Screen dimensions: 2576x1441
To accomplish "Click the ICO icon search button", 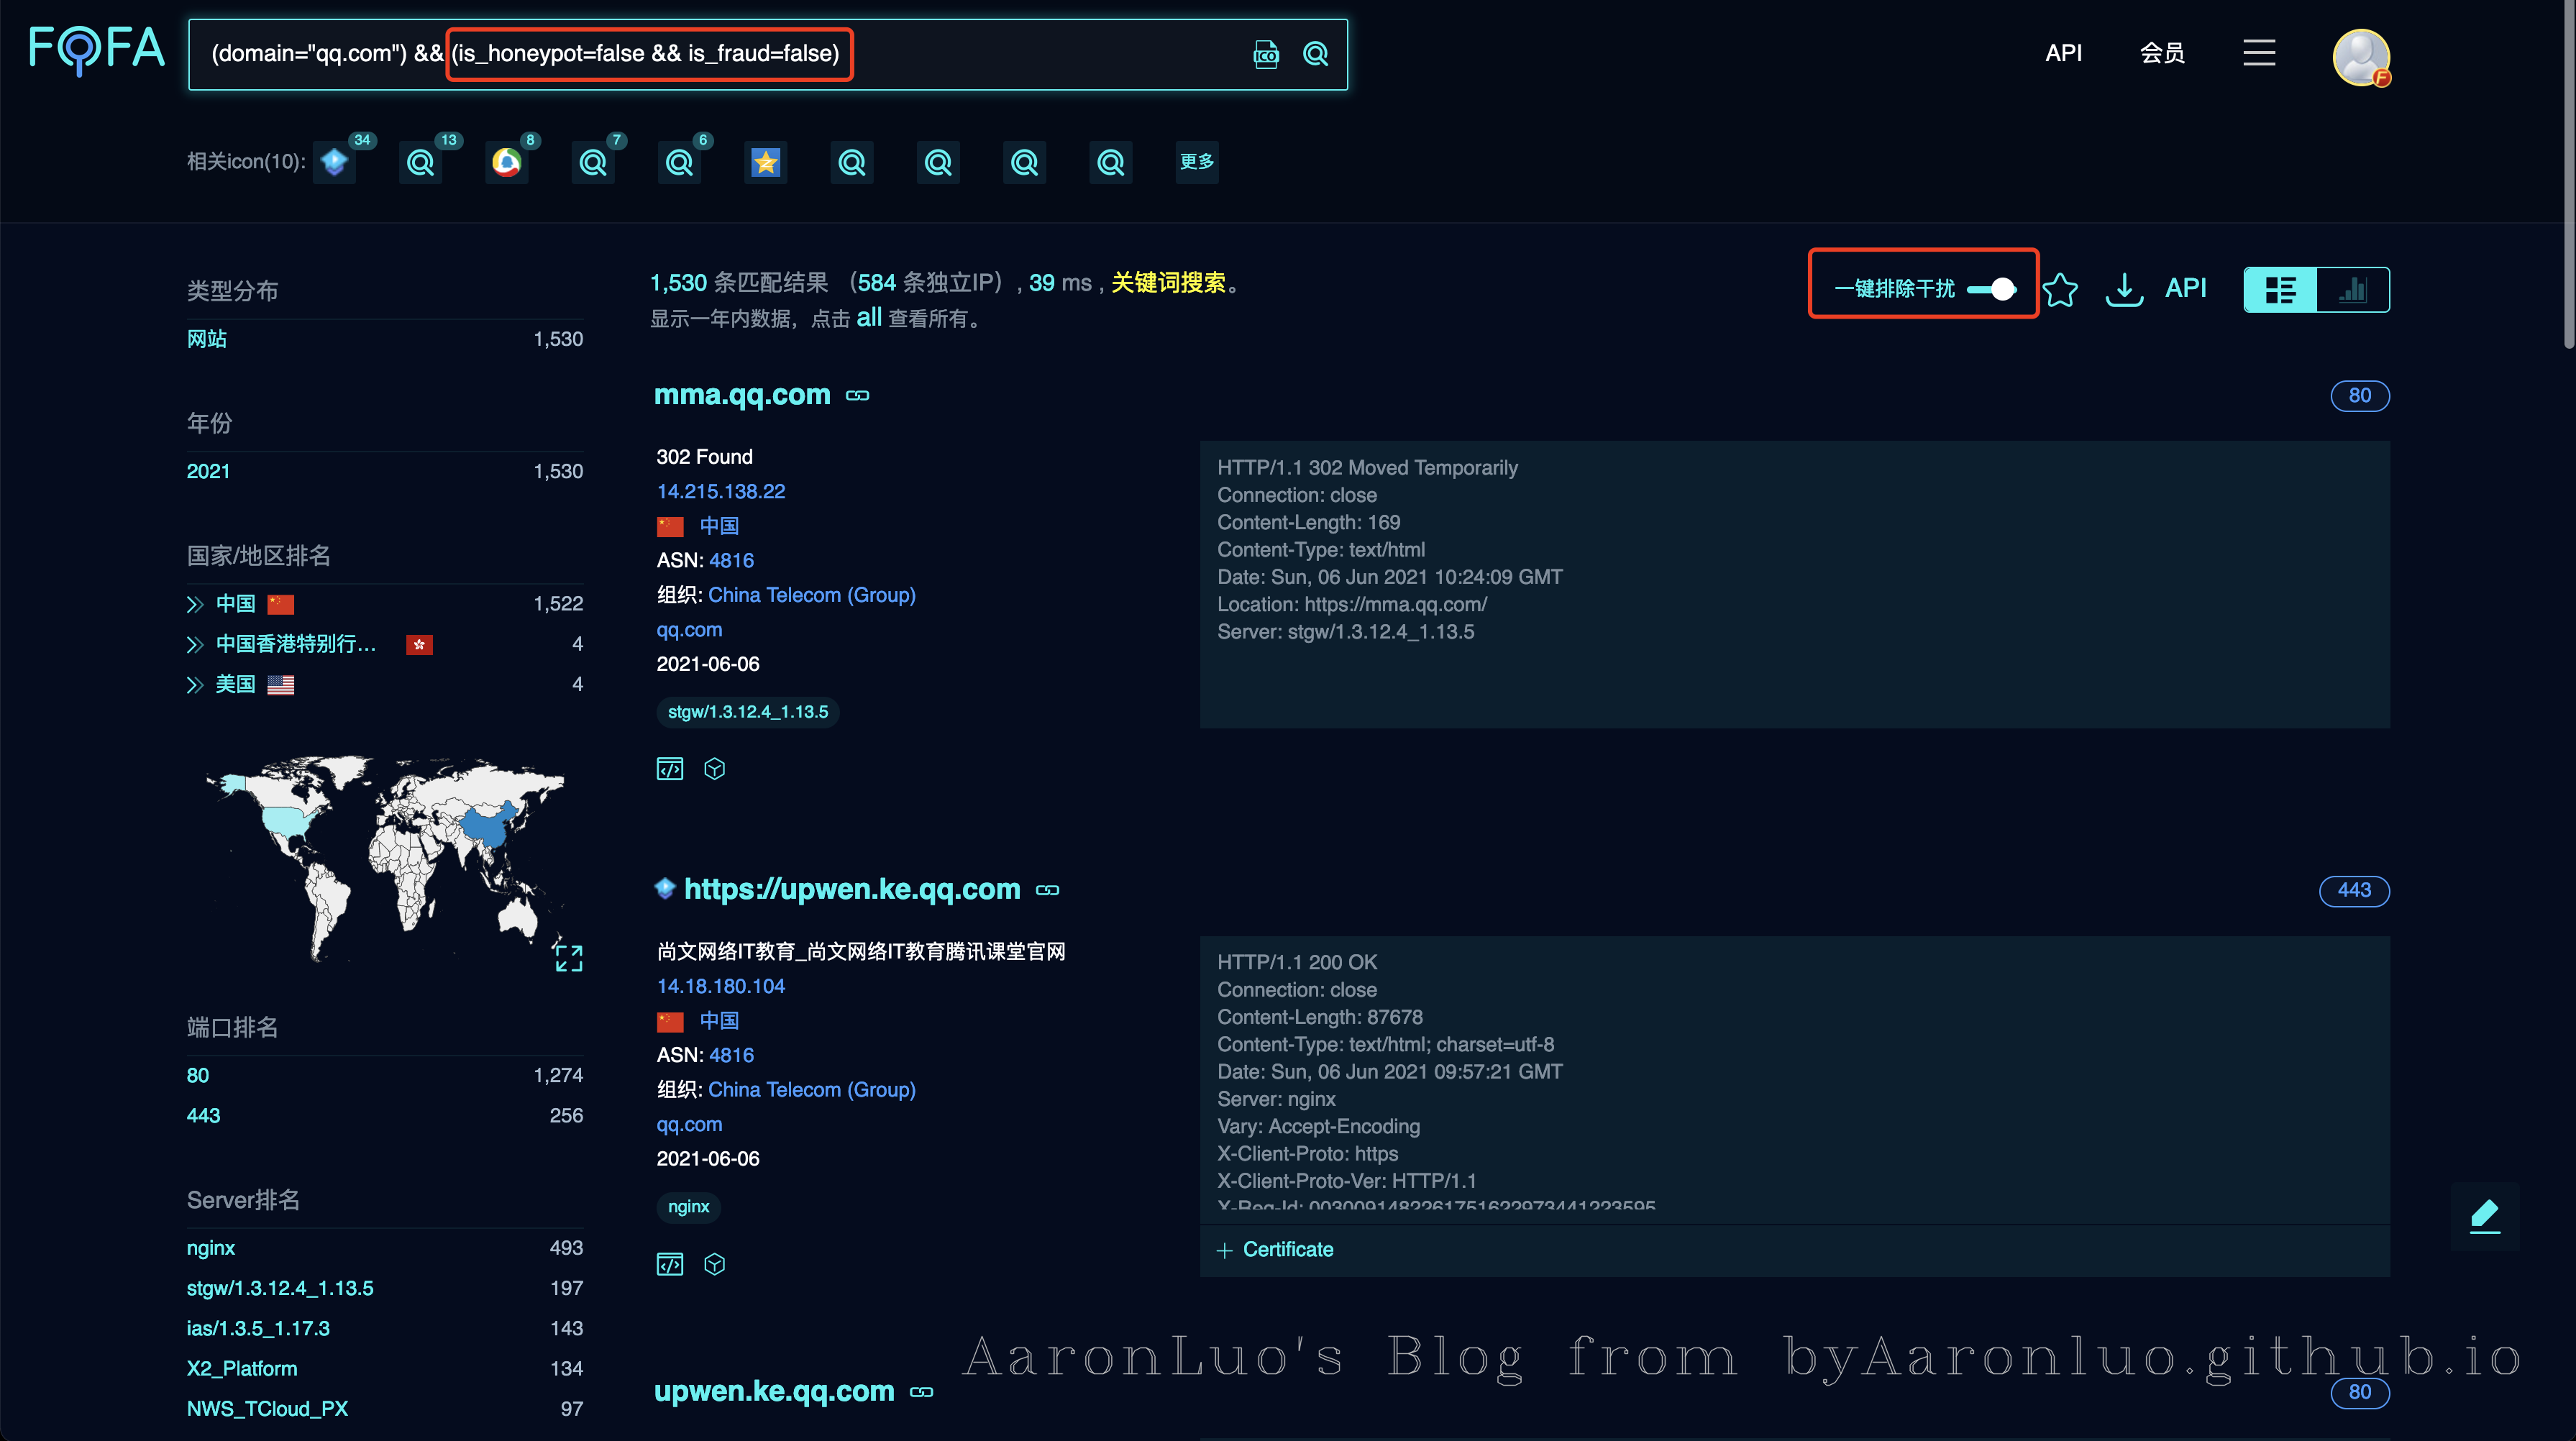I will point(1265,54).
